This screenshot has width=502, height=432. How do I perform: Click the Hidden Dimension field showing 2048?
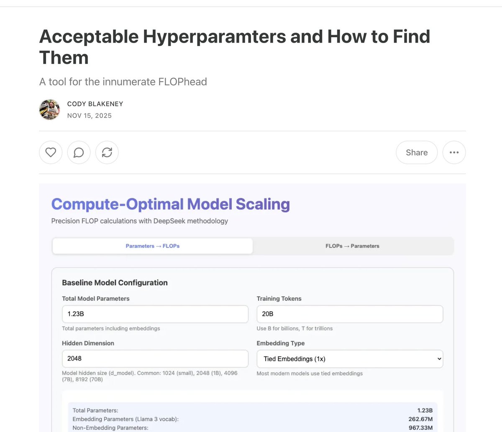point(155,358)
